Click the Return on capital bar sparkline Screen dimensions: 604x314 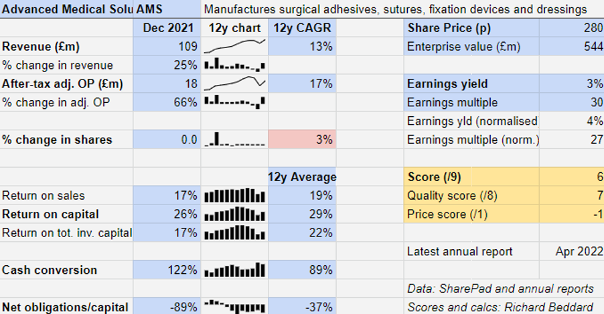(234, 214)
